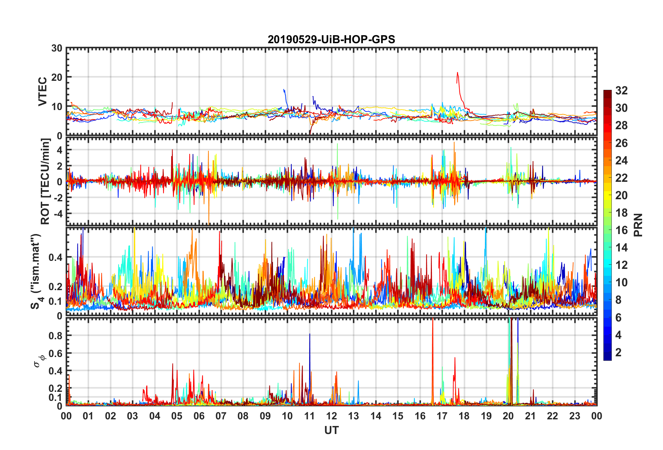Click the 23 hour tick on the UT axis
663x450 pixels.
(x=574, y=416)
